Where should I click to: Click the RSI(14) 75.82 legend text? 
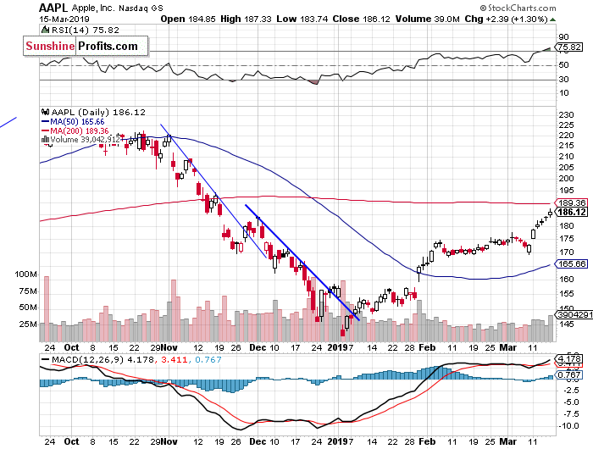click(x=85, y=30)
